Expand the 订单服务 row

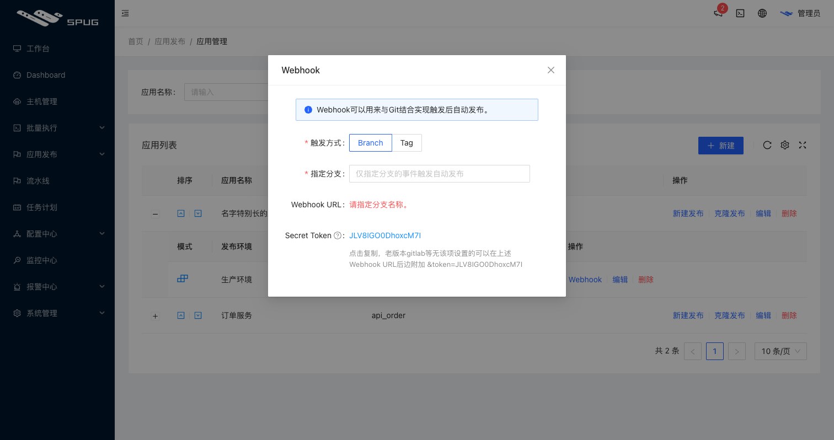point(156,316)
